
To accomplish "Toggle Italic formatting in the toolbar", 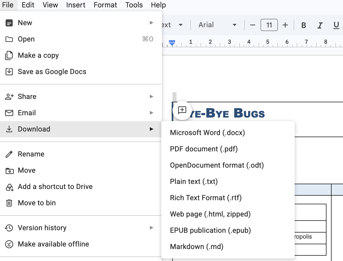I will 320,25.
